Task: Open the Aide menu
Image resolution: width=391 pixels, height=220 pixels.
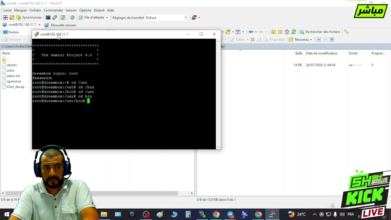Action: coord(111,10)
